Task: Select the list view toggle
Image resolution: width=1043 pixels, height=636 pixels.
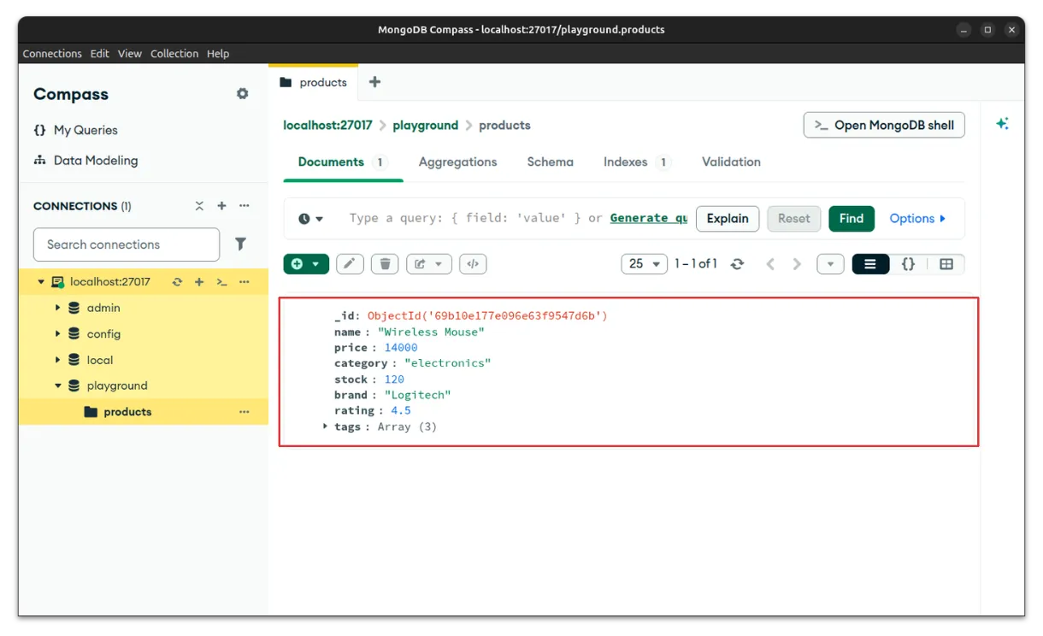Action: pyautogui.click(x=870, y=264)
